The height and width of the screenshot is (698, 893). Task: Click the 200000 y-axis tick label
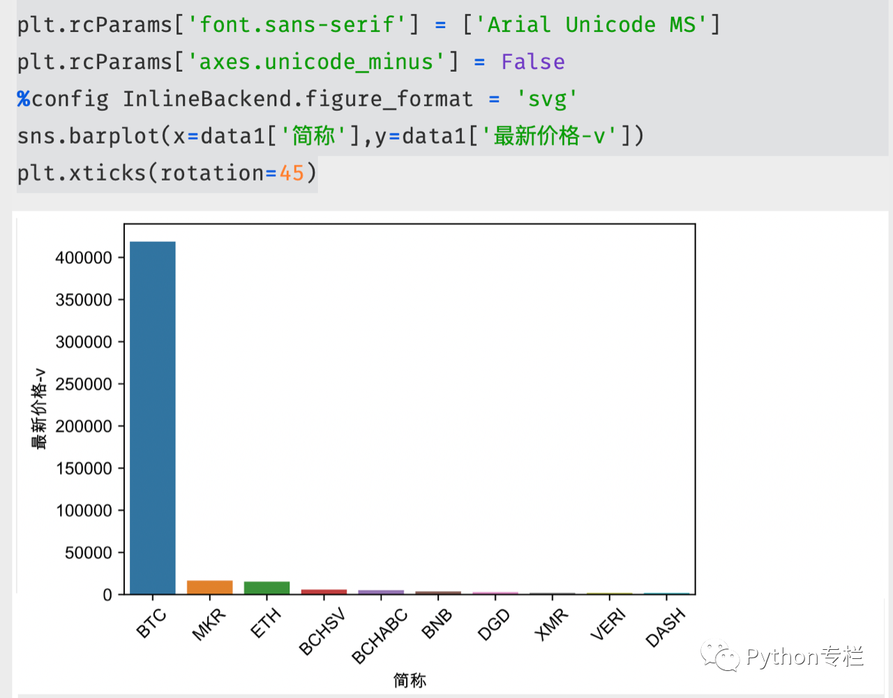coord(84,426)
